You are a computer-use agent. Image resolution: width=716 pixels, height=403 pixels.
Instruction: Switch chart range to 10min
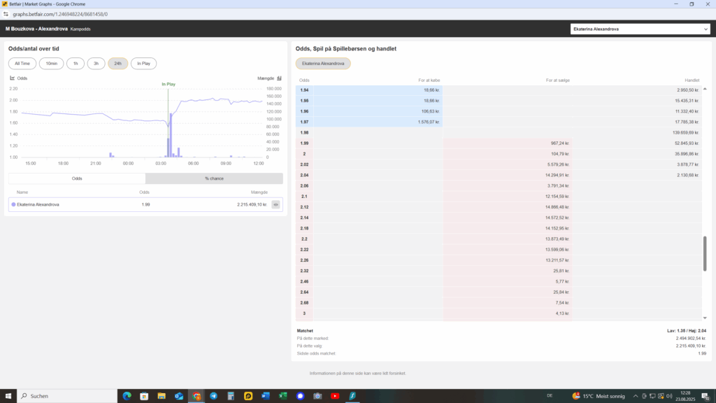tap(51, 64)
